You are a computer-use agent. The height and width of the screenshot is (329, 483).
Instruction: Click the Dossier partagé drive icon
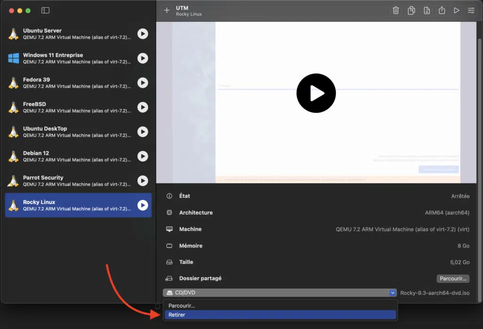[x=169, y=279]
